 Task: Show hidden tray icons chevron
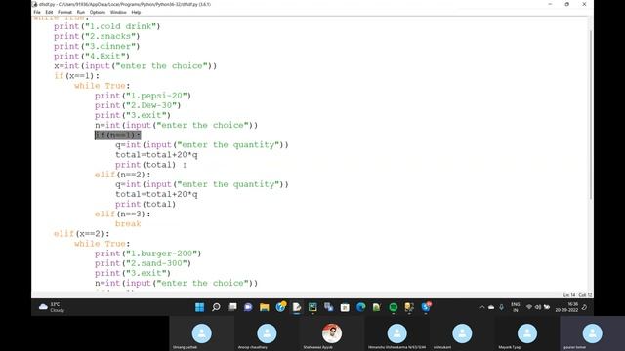click(x=482, y=307)
